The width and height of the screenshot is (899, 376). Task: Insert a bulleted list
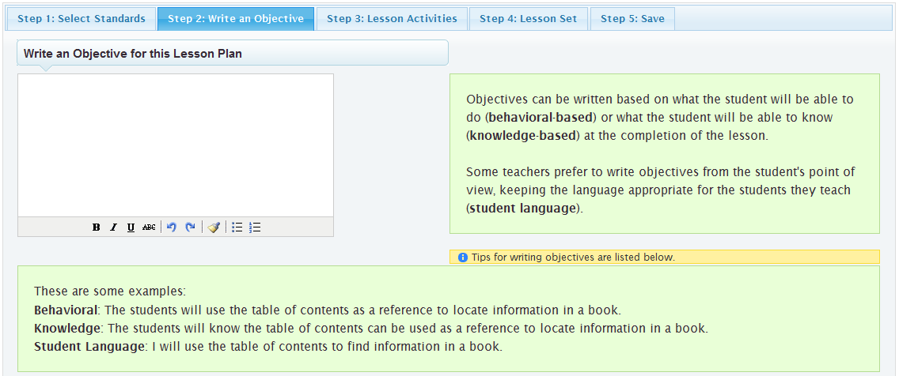click(237, 227)
